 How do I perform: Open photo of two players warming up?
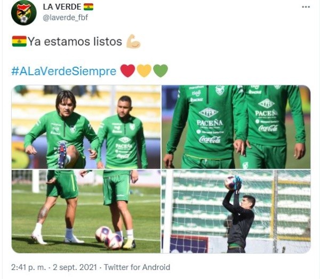pos(86,127)
